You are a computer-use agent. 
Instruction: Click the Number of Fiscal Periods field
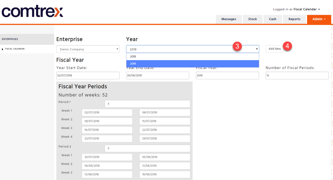pos(297,75)
